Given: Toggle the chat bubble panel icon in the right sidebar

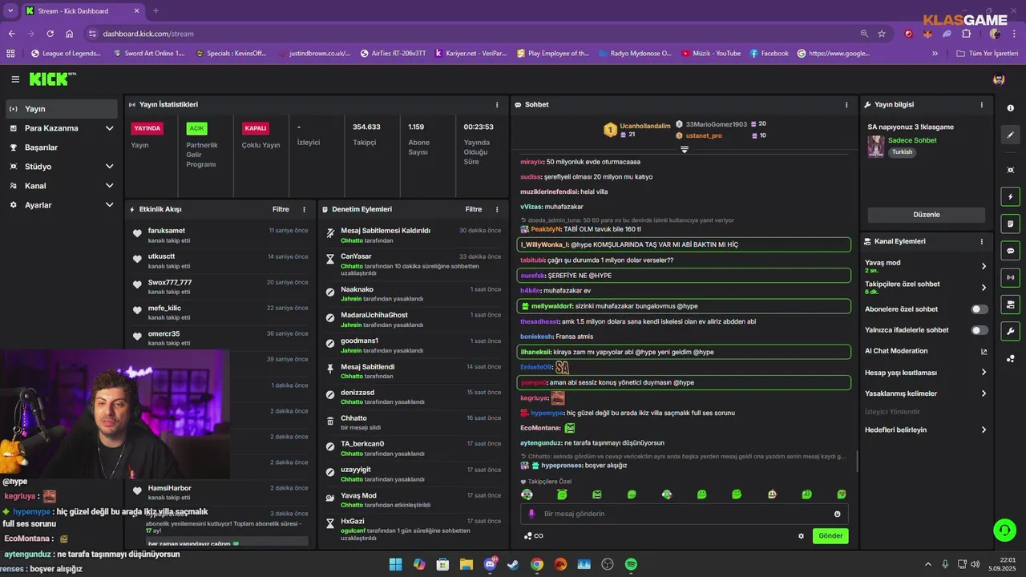Looking at the screenshot, I should tap(1010, 251).
